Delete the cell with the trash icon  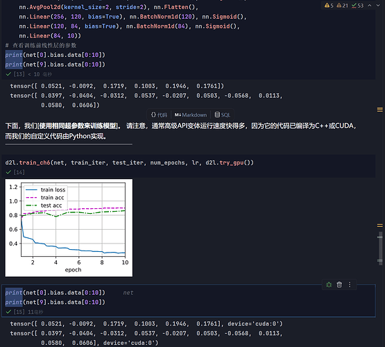click(339, 285)
